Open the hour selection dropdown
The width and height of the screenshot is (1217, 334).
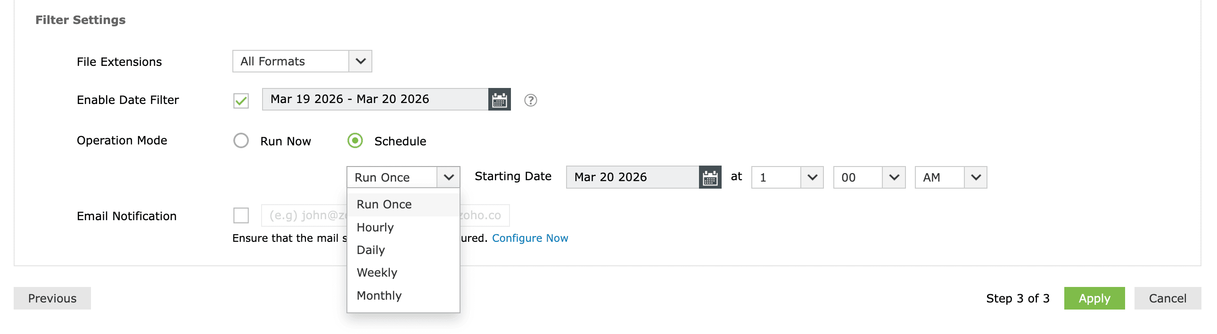[812, 177]
